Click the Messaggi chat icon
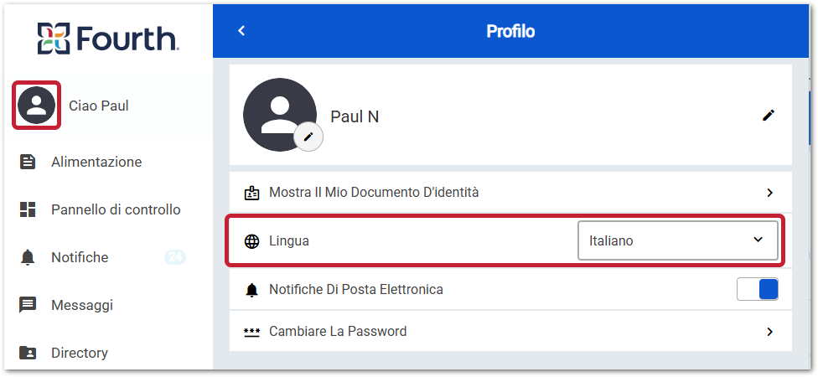The image size is (818, 377). pos(28,305)
